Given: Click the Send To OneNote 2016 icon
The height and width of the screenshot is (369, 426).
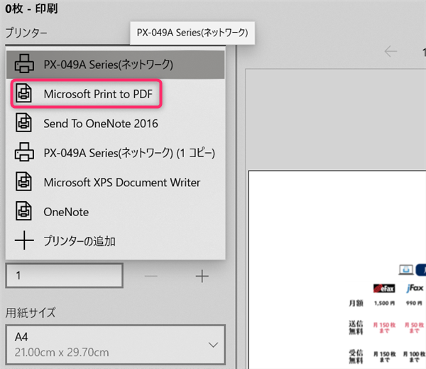Looking at the screenshot, I should point(23,123).
